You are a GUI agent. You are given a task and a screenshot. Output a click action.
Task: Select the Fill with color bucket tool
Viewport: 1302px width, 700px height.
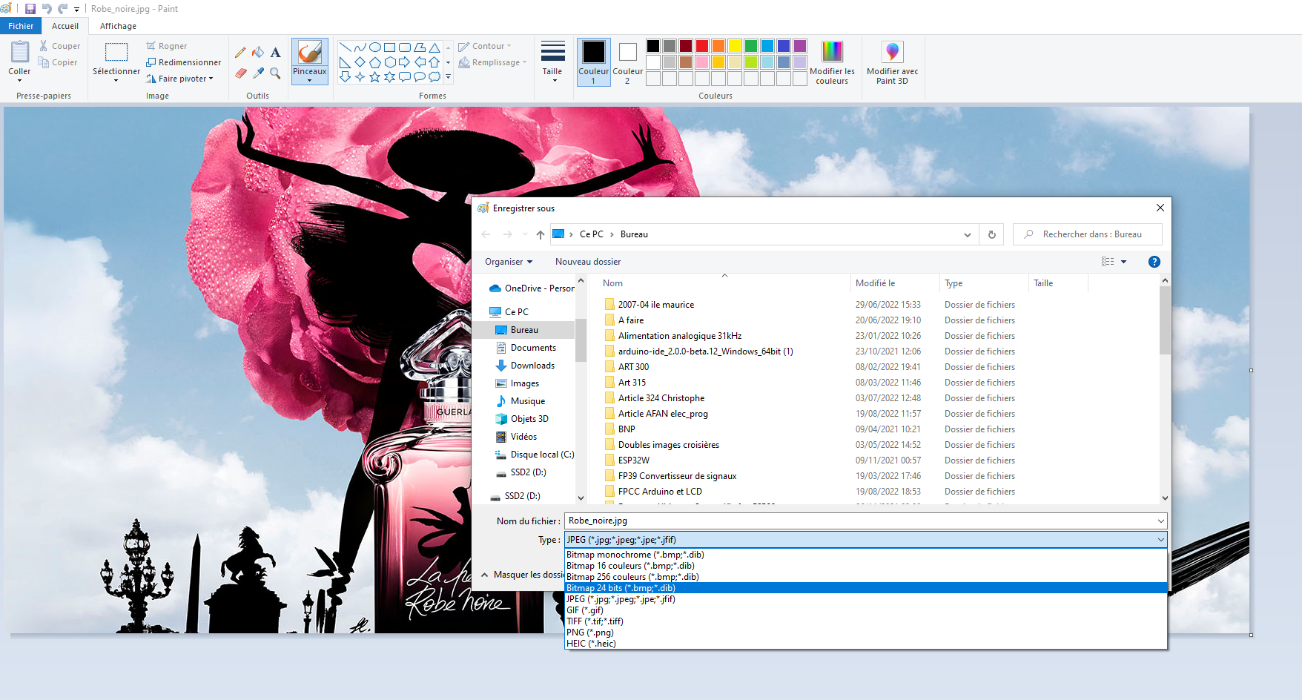coord(258,53)
